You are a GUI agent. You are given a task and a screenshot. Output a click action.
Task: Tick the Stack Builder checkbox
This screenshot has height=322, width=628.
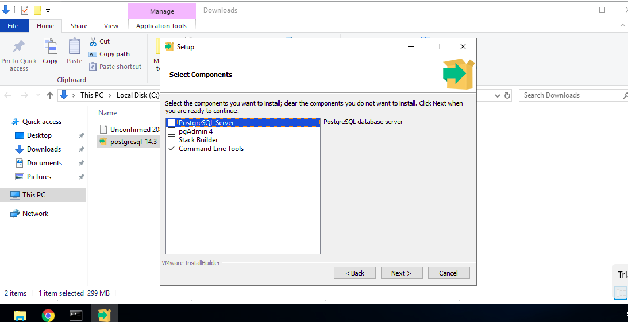(171, 140)
